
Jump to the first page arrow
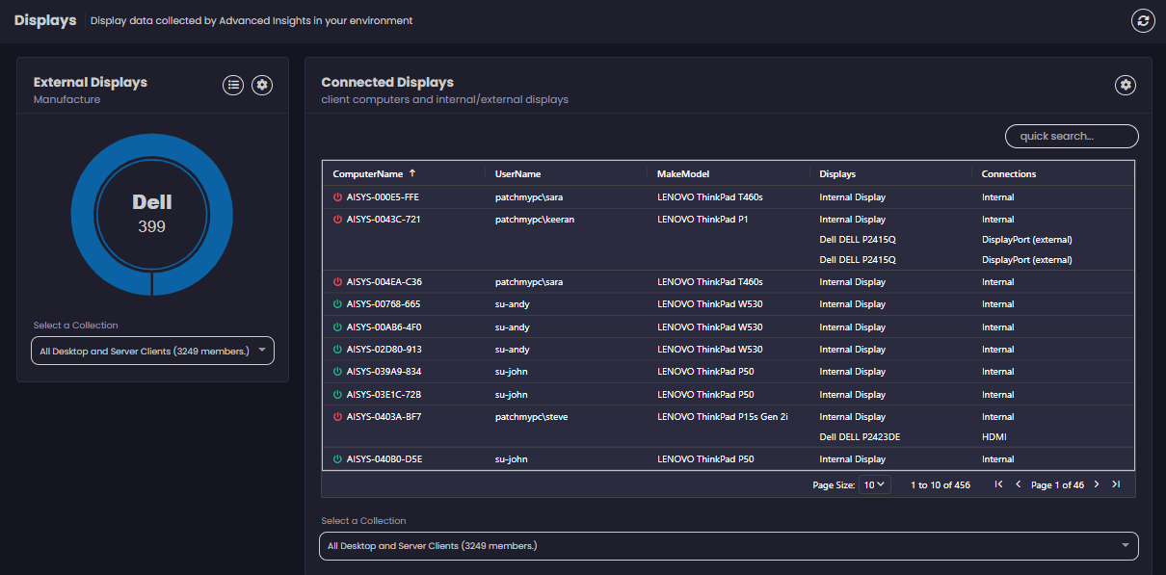pos(998,484)
